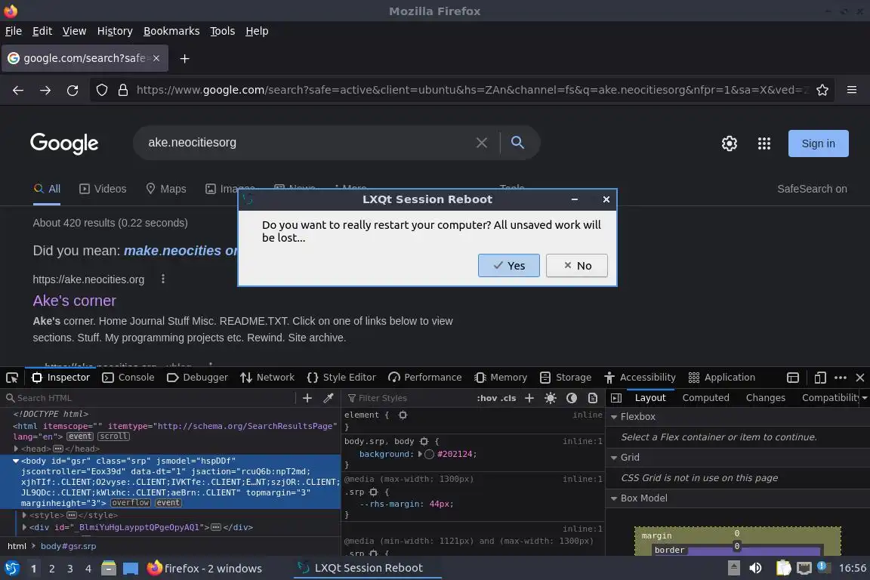Open Google quick settings gear

[729, 143]
